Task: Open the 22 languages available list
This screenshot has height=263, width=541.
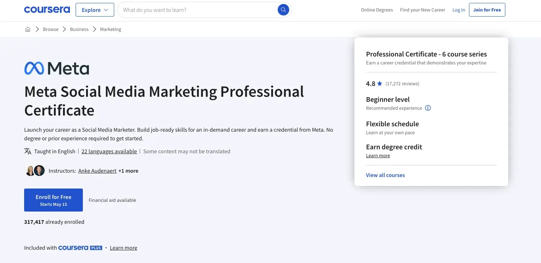Action: click(x=109, y=151)
